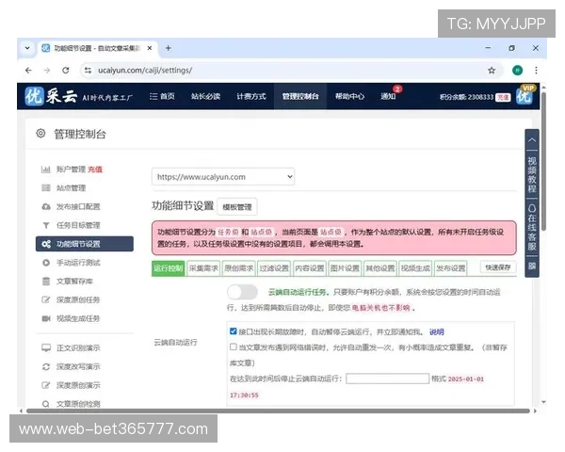Image resolution: width=565 pixels, height=452 pixels.
Task: Open 文章原创检测 in sidebar
Action: tap(78, 404)
